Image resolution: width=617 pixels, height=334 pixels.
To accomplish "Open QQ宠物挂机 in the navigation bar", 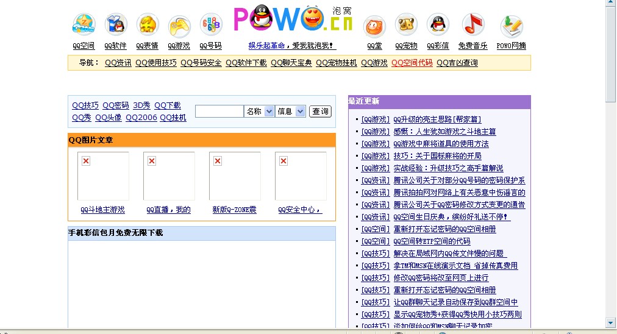I will pos(337,63).
